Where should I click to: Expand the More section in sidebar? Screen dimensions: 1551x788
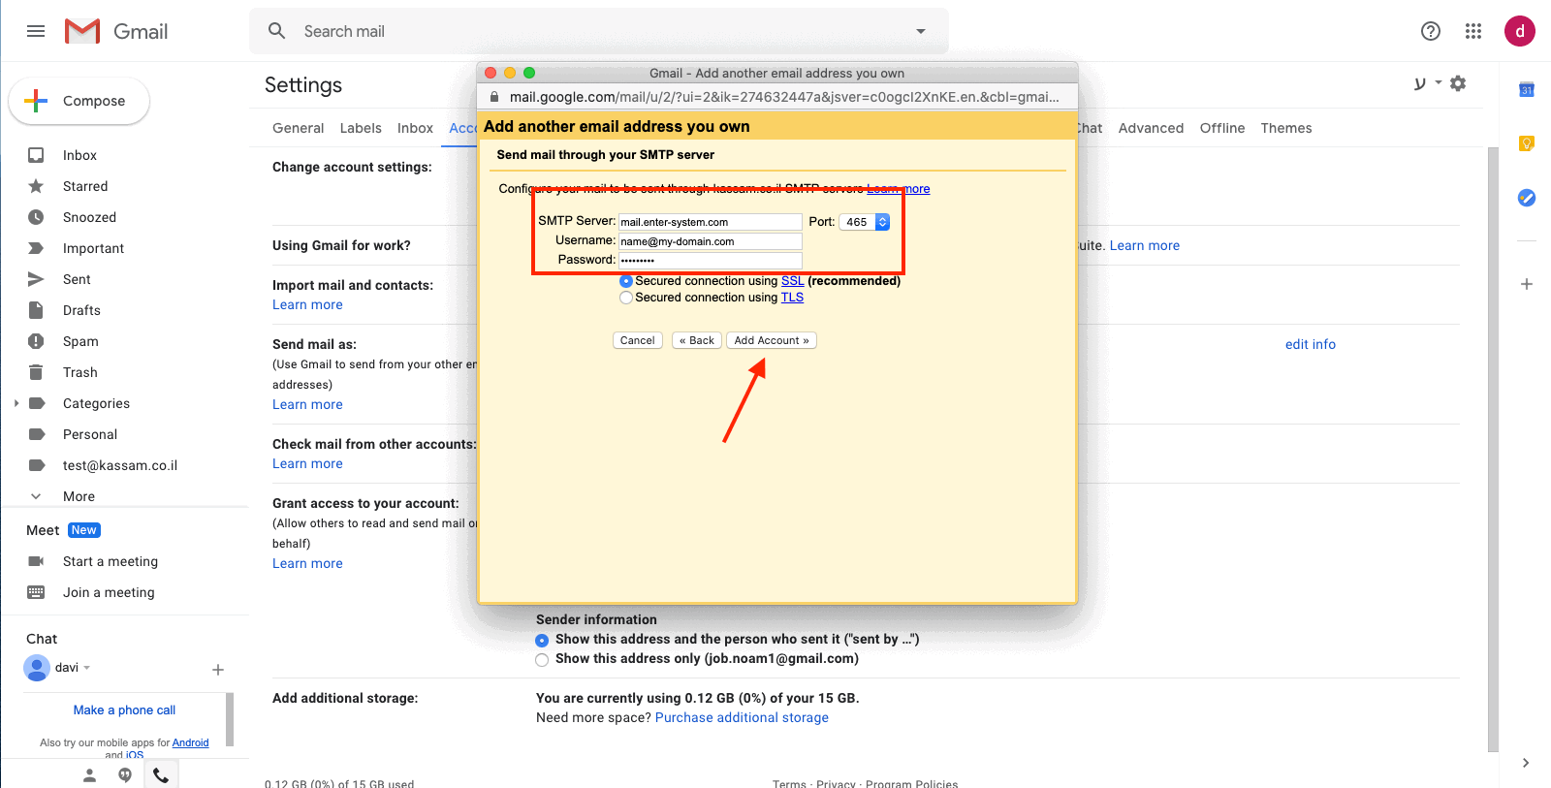point(79,496)
